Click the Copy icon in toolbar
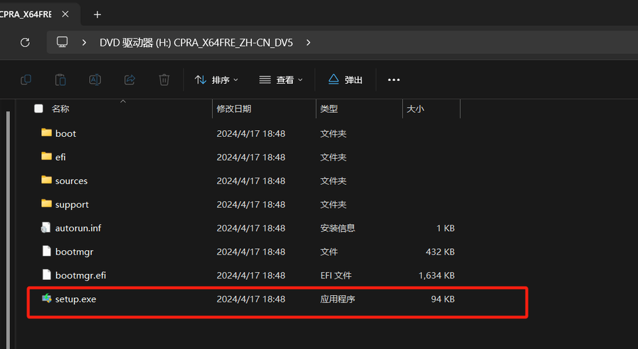This screenshot has width=638, height=349. (x=26, y=80)
